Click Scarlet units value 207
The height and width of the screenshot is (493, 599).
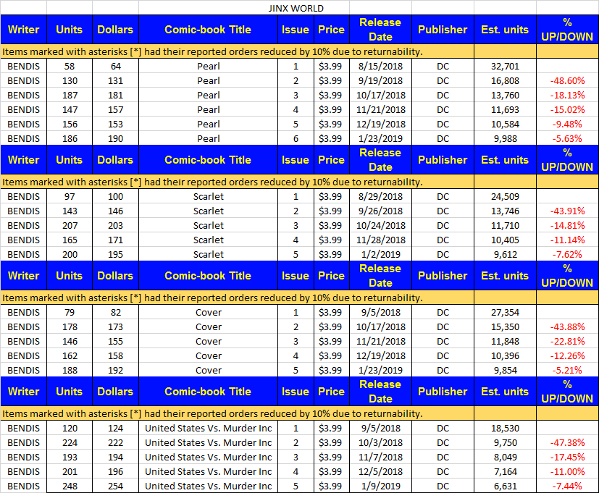[x=70, y=225]
